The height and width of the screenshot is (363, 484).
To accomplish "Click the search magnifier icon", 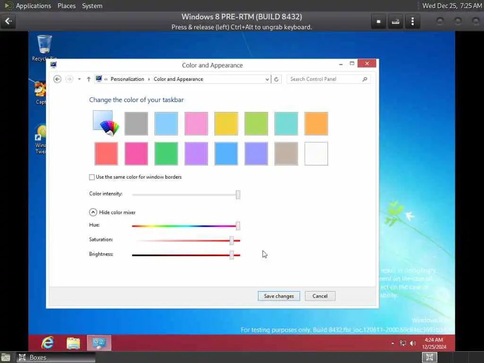I will click(x=364, y=79).
